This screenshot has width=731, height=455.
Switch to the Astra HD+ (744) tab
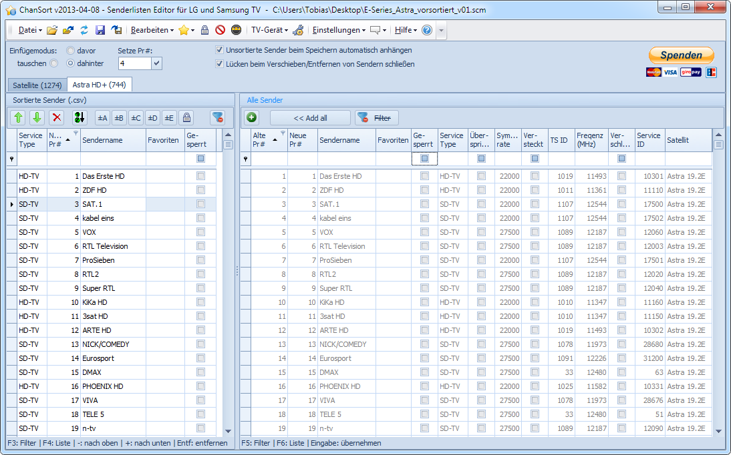point(100,85)
